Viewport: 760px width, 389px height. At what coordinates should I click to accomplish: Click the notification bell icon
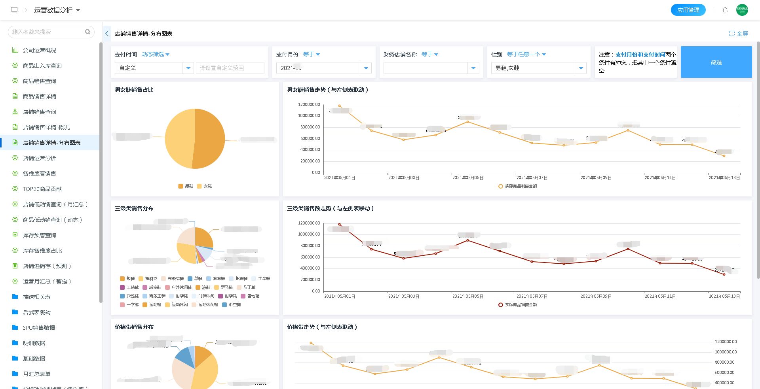tap(725, 10)
